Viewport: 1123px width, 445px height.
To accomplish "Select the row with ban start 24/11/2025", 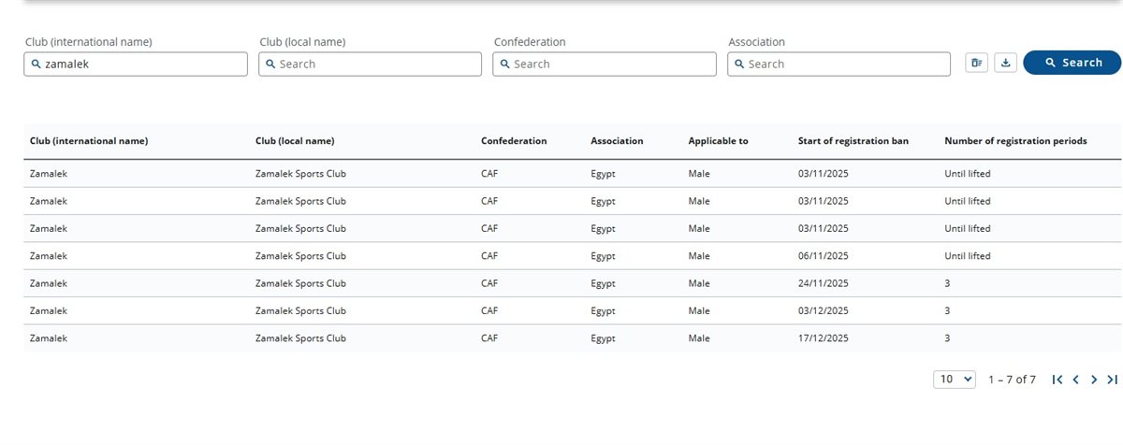I will coord(561,283).
